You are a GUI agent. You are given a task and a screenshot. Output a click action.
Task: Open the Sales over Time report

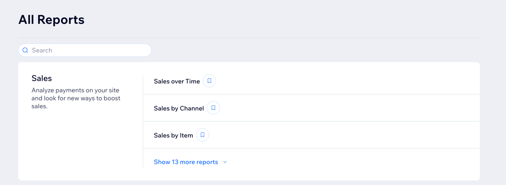click(177, 81)
